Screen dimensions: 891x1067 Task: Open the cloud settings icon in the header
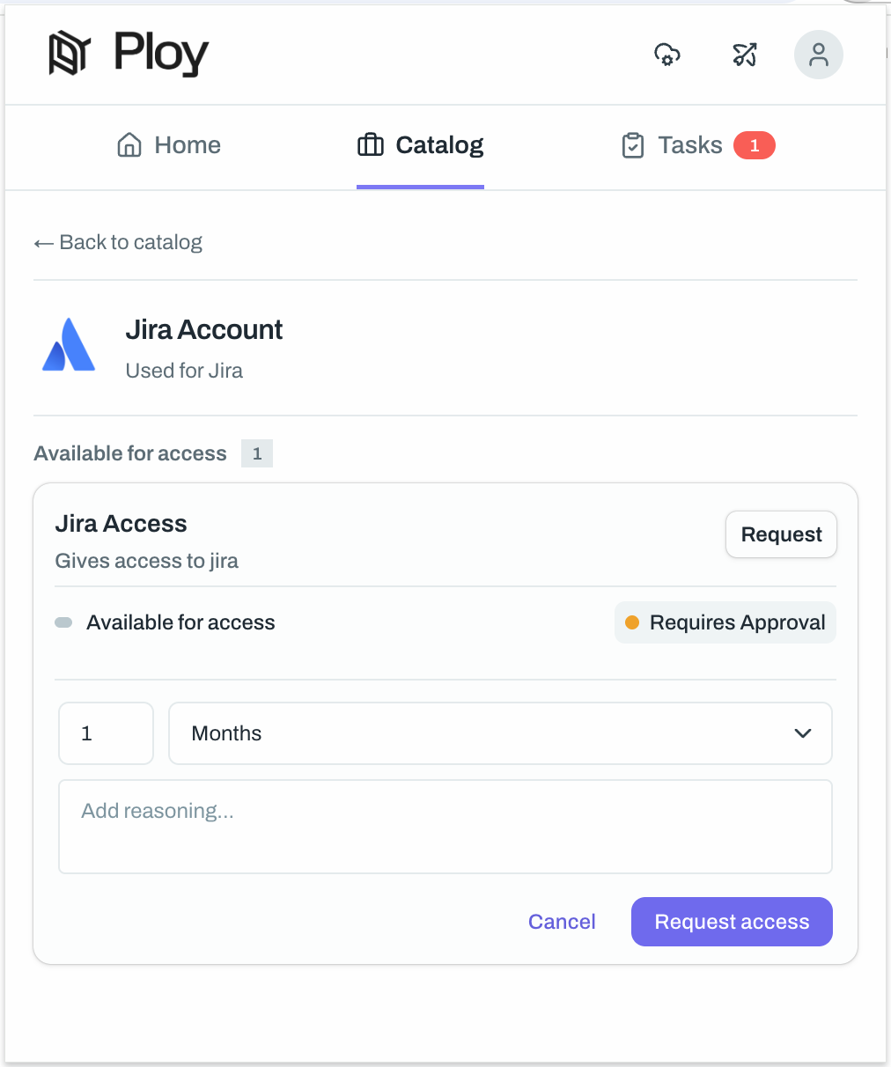coord(666,55)
